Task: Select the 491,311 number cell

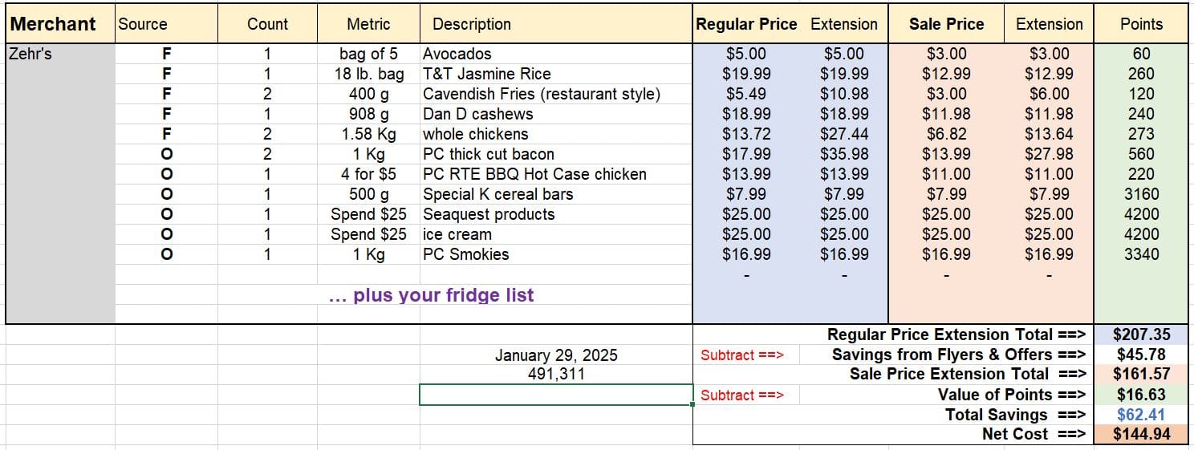Action: point(556,374)
